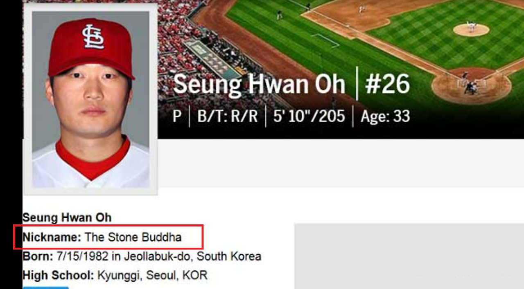Click the bold Seung Hwan Oh bio name

pos(67,217)
